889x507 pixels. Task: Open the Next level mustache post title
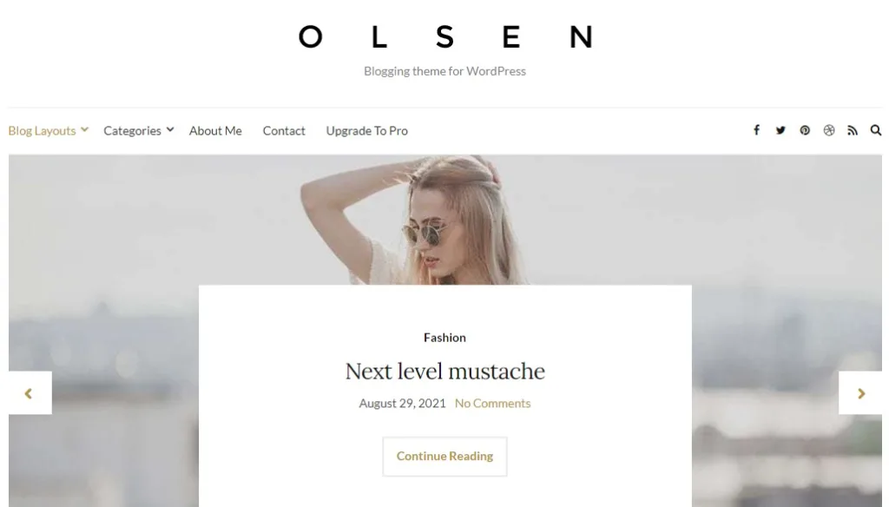(x=445, y=372)
